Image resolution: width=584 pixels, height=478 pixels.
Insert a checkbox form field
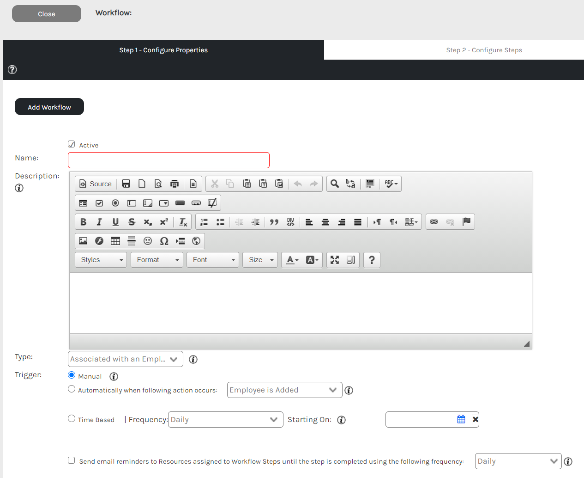[99, 203]
